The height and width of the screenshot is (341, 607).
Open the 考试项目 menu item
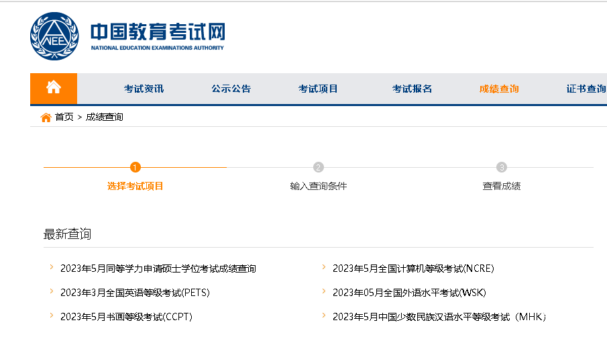(x=318, y=89)
